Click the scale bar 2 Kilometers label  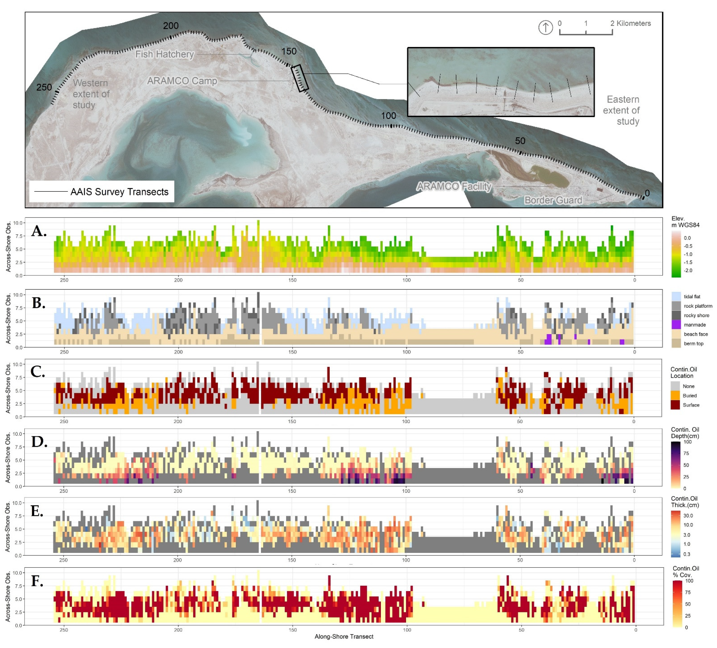pos(630,23)
